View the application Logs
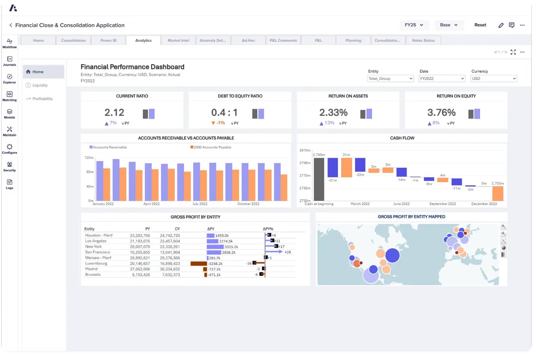The height and width of the screenshot is (354, 533). click(x=9, y=185)
